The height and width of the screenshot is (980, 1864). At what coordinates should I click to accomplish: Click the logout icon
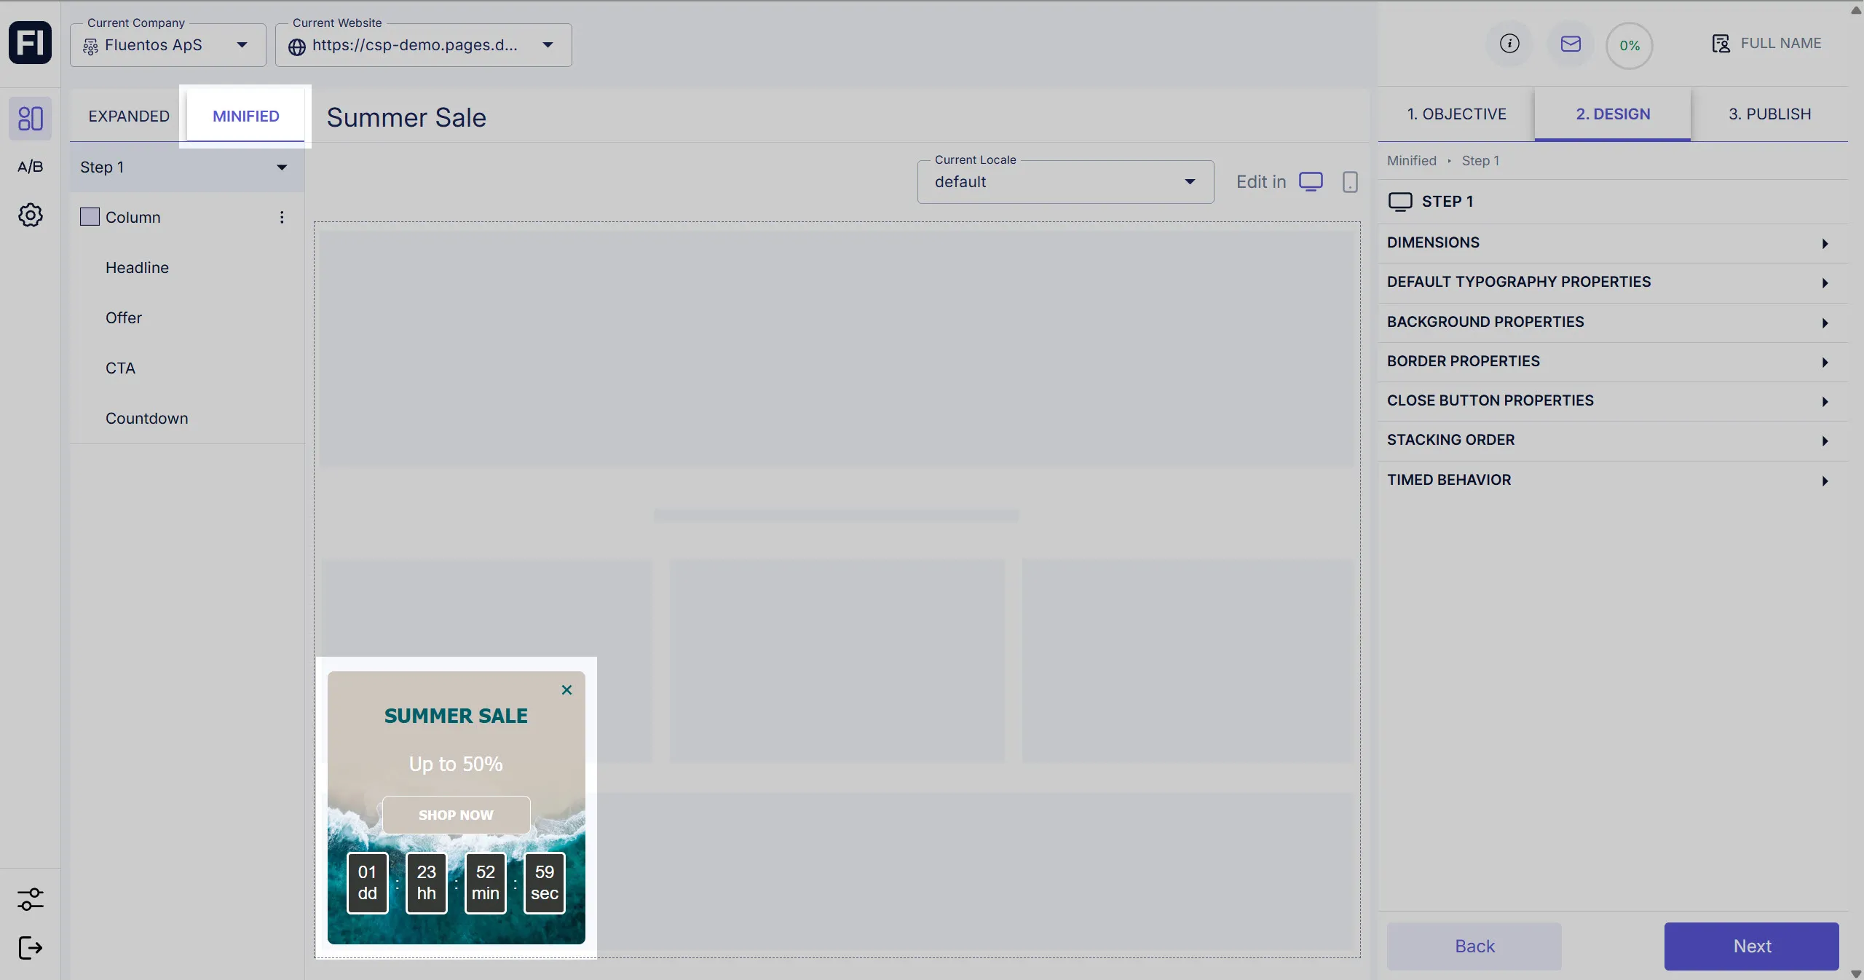pyautogui.click(x=30, y=948)
